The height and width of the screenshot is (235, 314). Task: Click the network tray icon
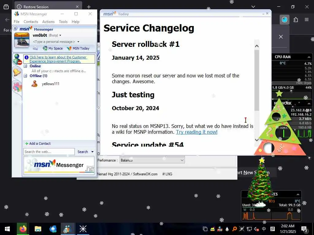(249, 229)
